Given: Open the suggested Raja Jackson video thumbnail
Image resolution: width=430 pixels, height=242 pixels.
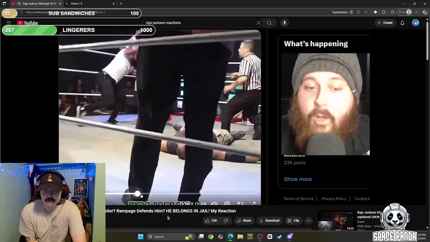Looking at the screenshot, I should 336,220.
